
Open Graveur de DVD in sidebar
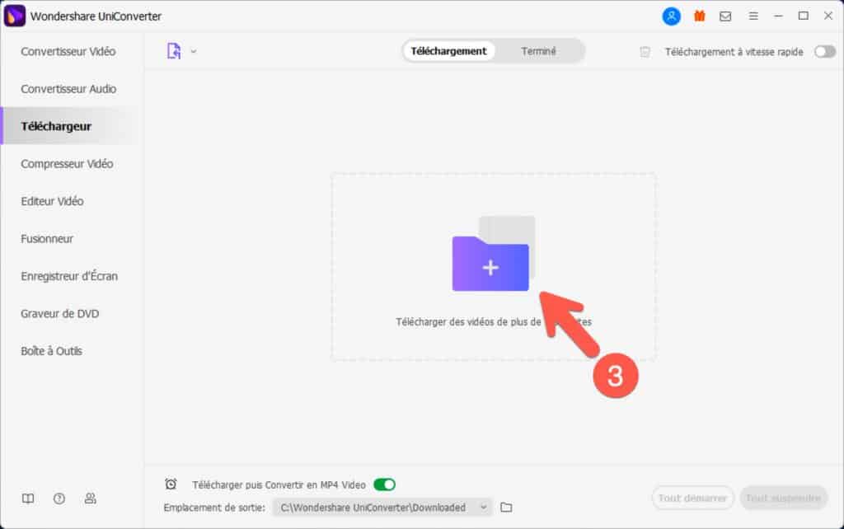(x=59, y=313)
